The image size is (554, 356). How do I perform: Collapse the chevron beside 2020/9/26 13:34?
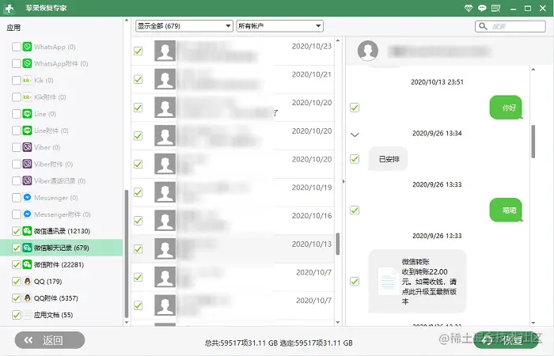click(x=355, y=134)
